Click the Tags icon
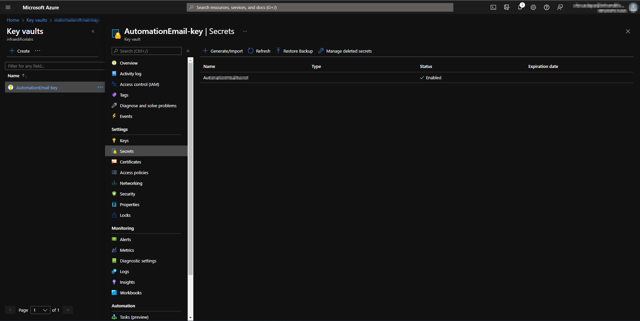Viewport: 640px width, 321px height. pyautogui.click(x=114, y=95)
